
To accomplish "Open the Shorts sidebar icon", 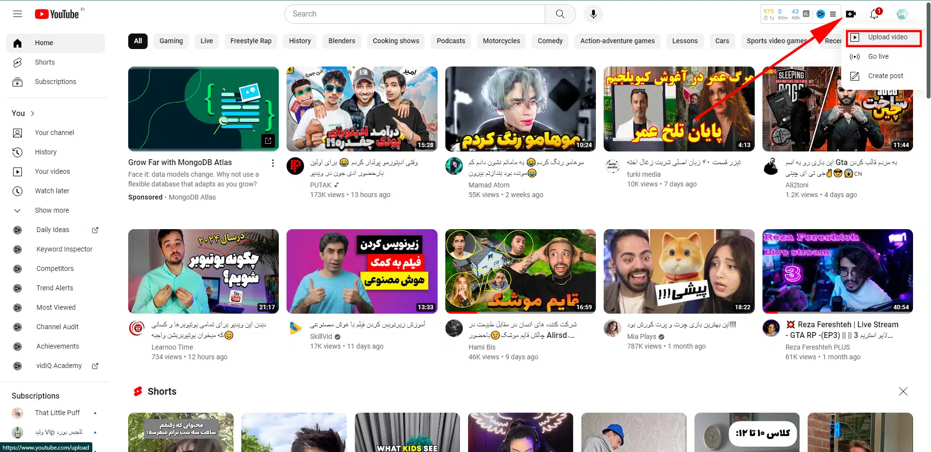I will click(x=17, y=62).
